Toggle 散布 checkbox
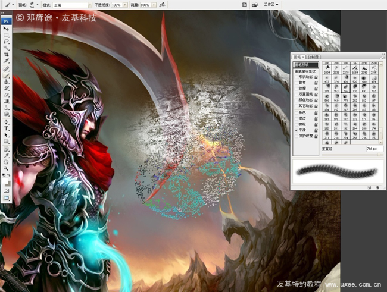 [297, 83]
